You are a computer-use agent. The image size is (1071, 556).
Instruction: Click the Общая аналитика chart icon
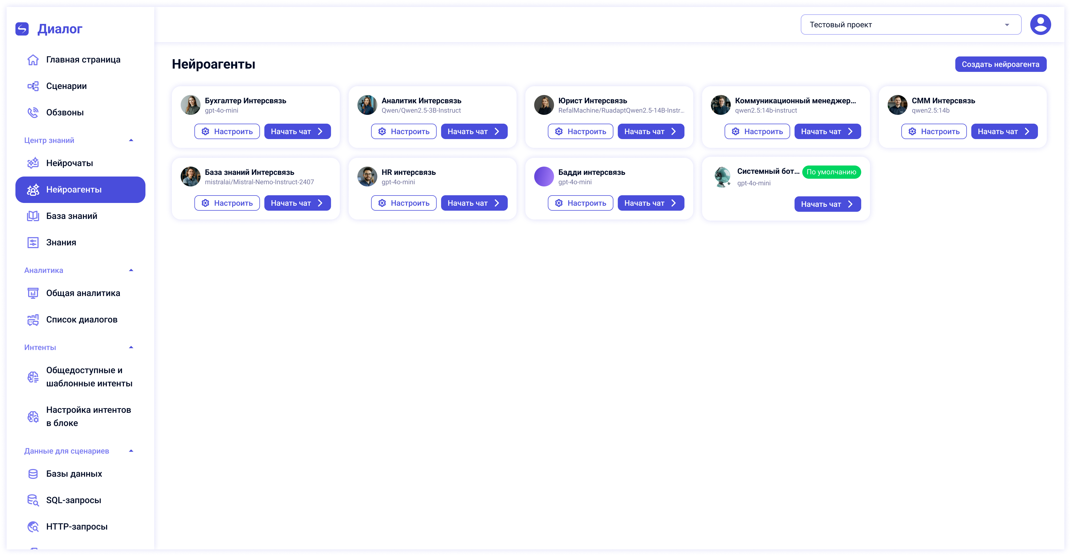tap(33, 293)
